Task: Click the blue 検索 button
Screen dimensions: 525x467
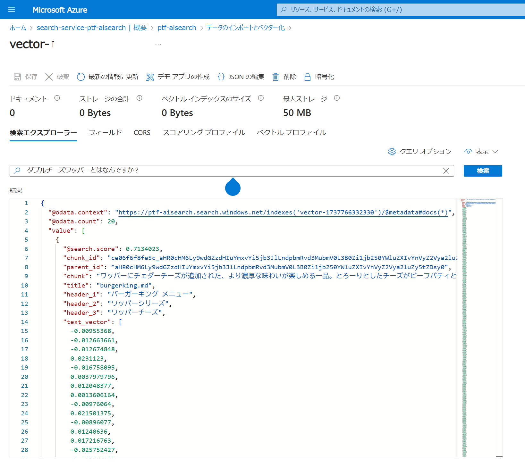Action: (483, 171)
